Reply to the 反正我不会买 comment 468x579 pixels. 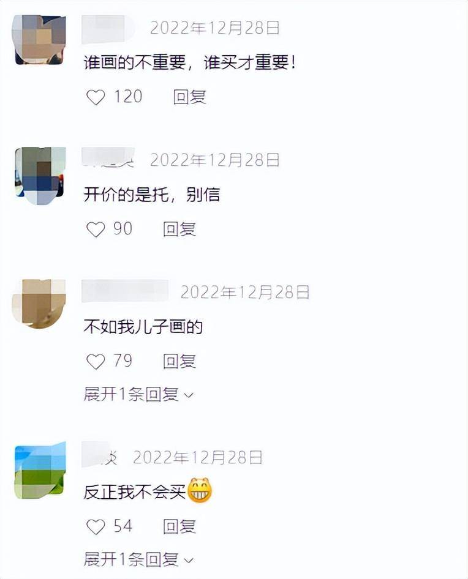coord(179,526)
